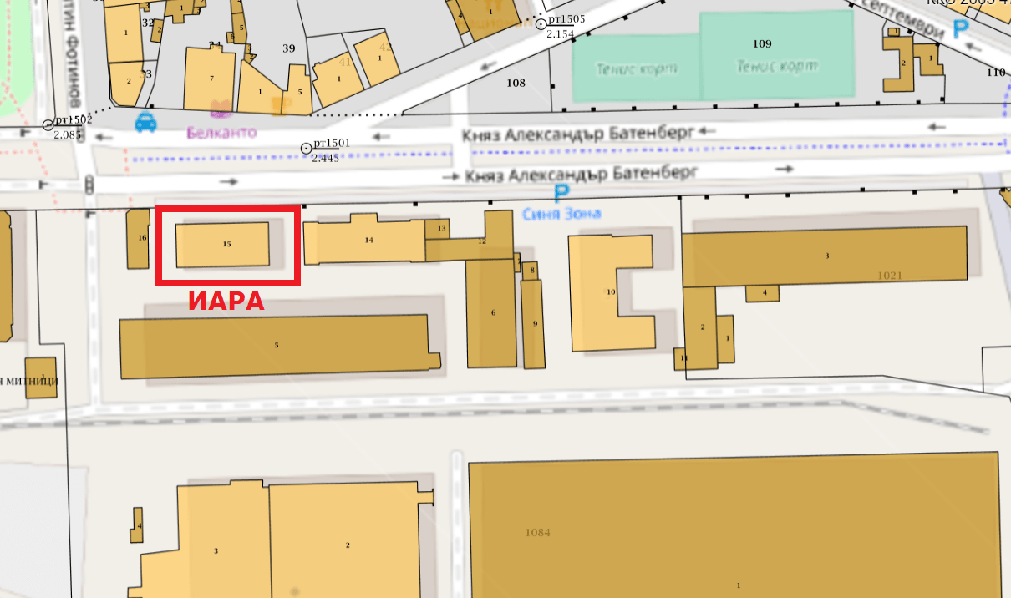This screenshot has height=598, width=1011.
Task: Click the red ИАРА label text
Action: [226, 302]
